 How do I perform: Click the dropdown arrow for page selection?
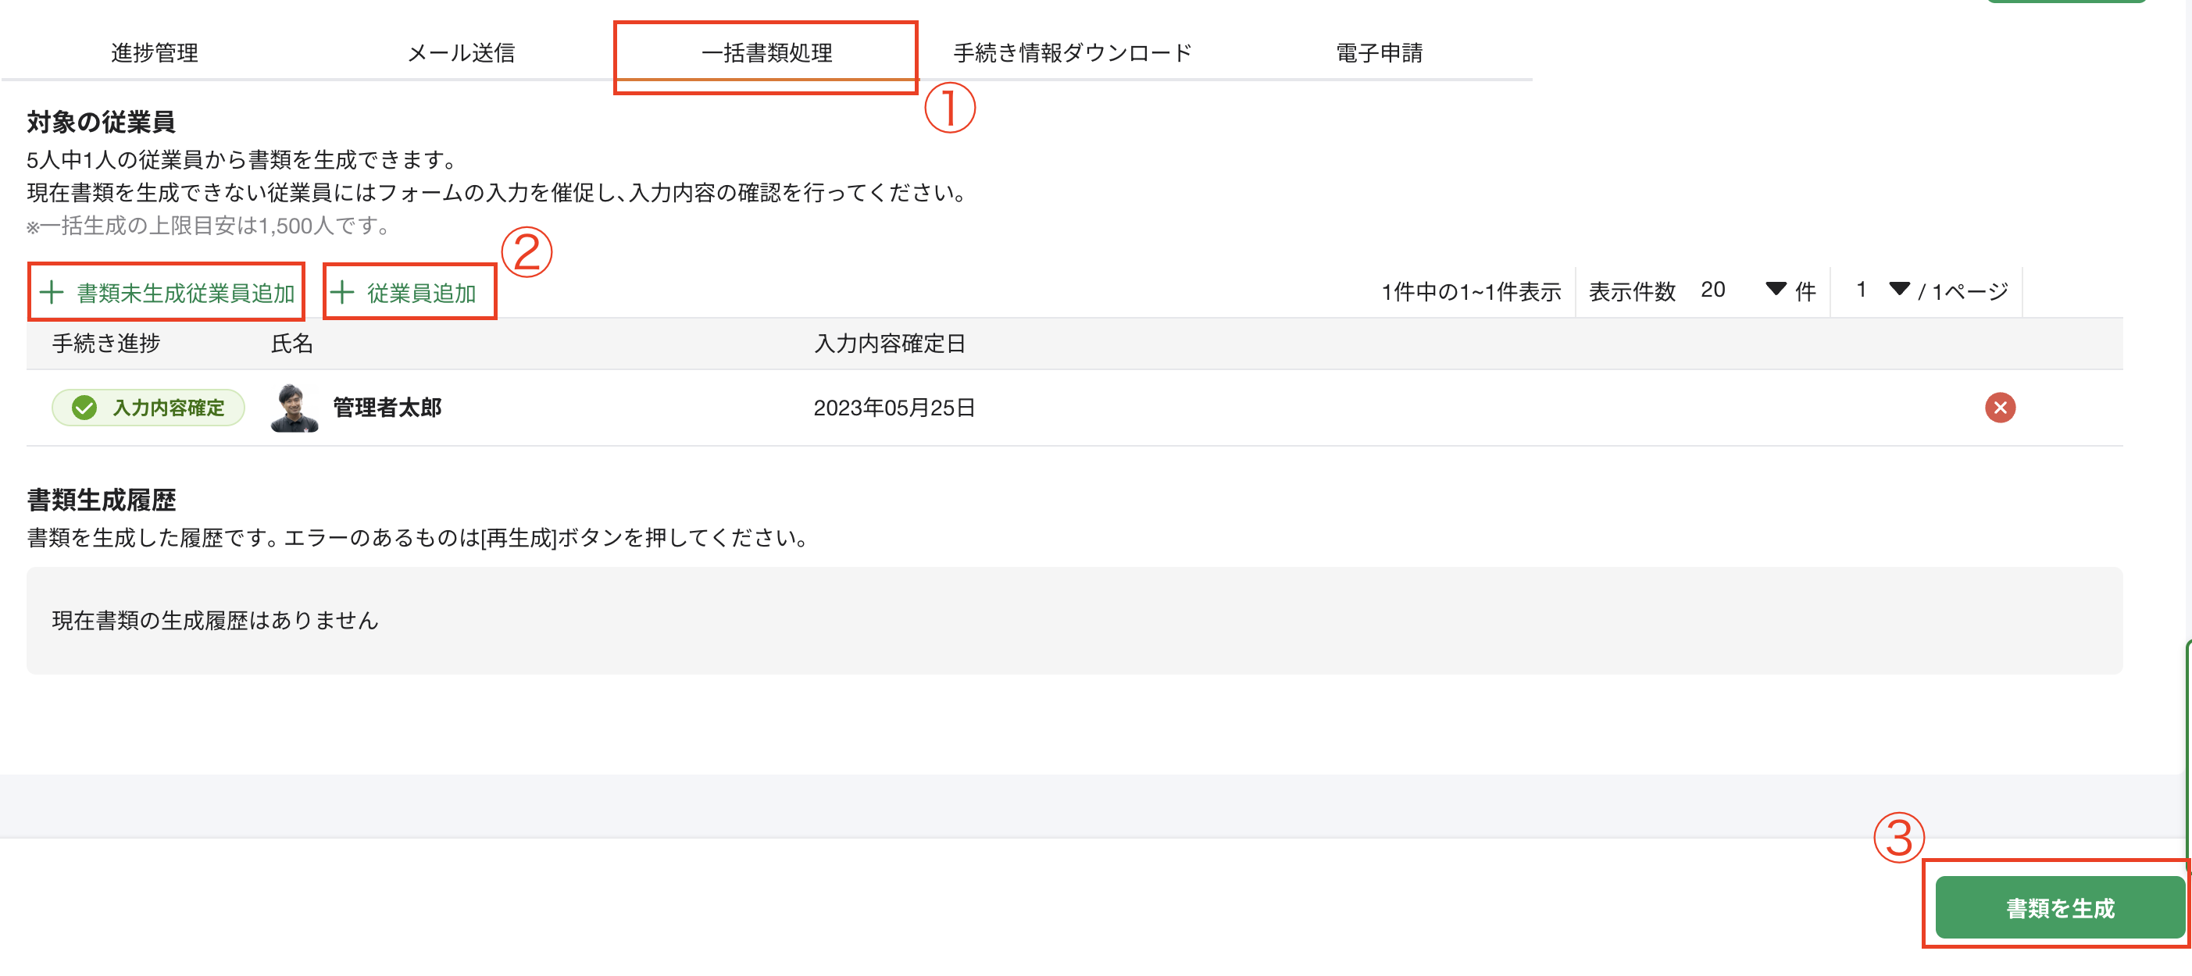(1901, 289)
